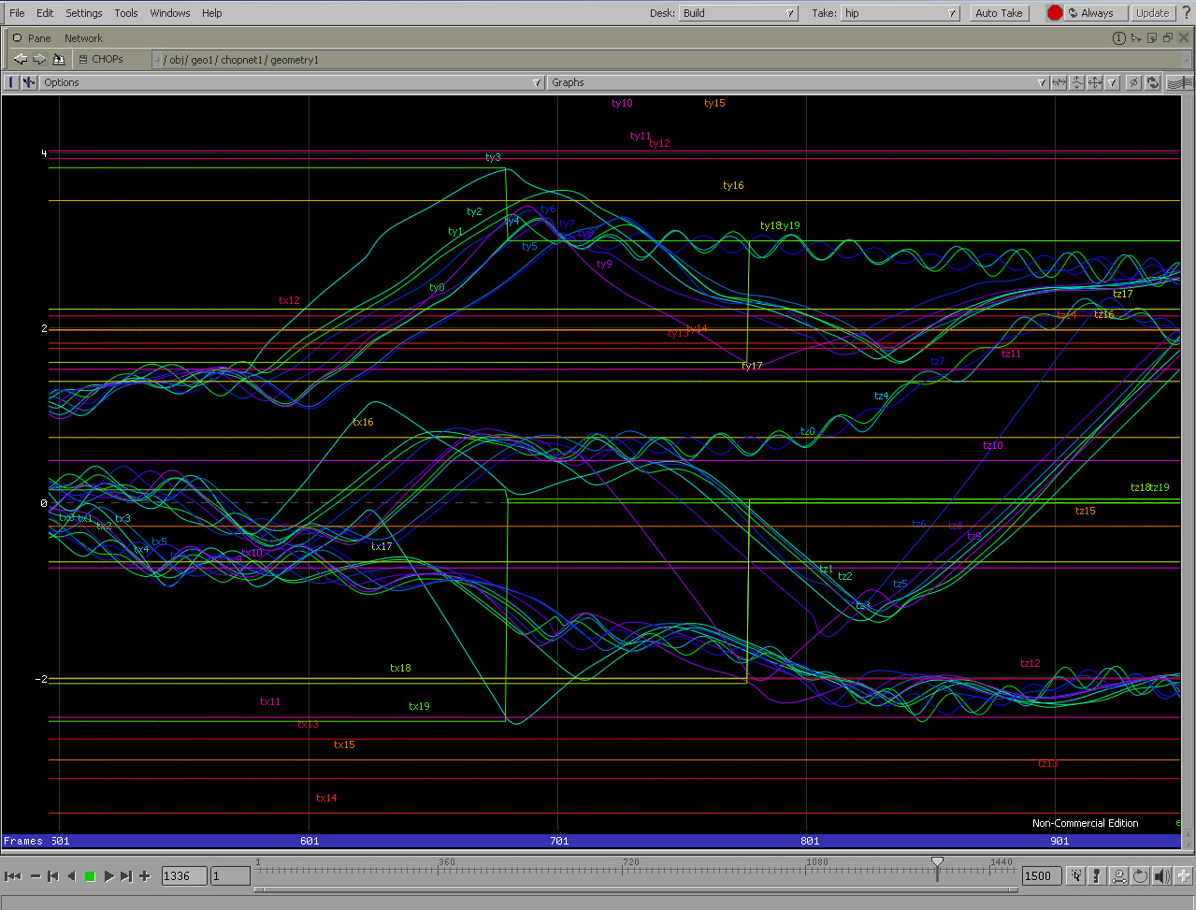Toggle the pane link number one
The width and height of the screenshot is (1196, 910).
(1118, 38)
